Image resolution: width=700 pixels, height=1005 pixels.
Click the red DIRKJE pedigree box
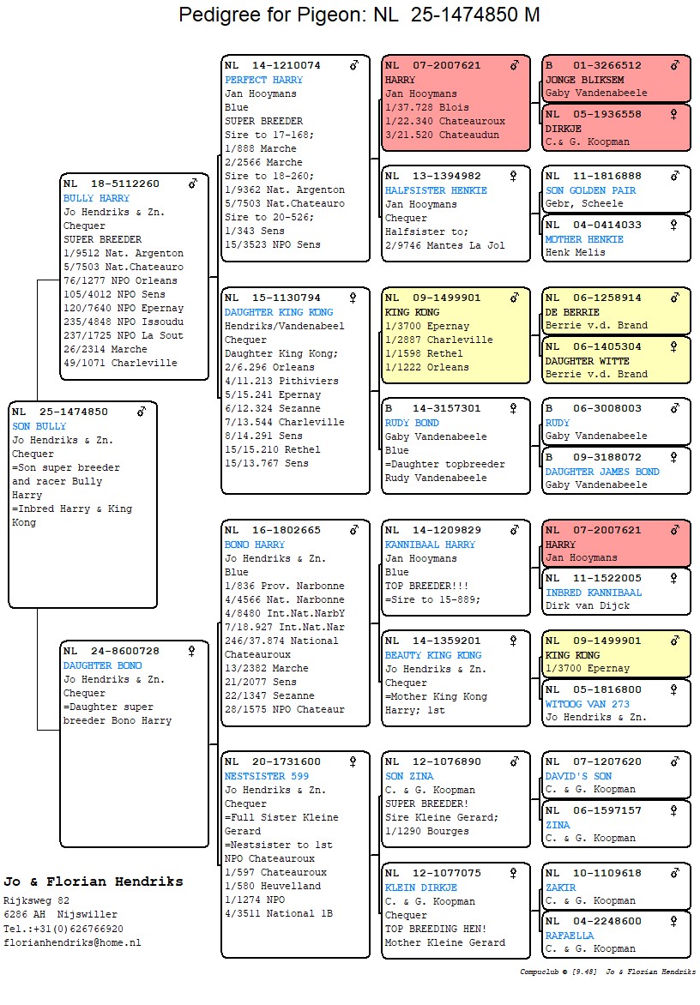pos(616,128)
